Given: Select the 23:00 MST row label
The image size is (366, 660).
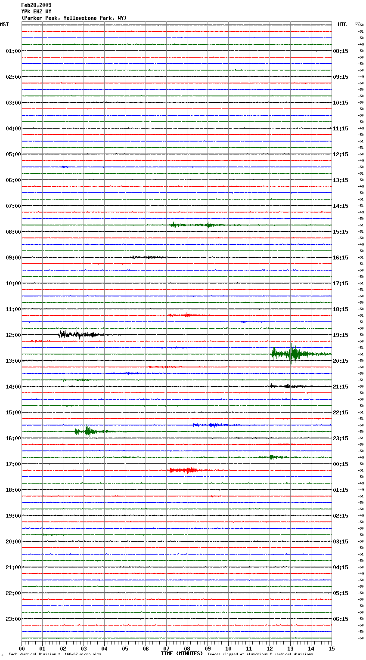Looking at the screenshot, I should click(13, 619).
